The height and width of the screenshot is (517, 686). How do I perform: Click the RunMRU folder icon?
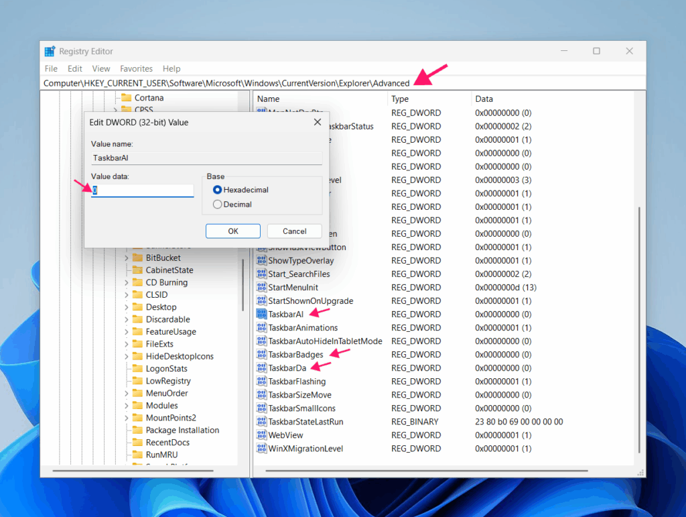click(138, 455)
